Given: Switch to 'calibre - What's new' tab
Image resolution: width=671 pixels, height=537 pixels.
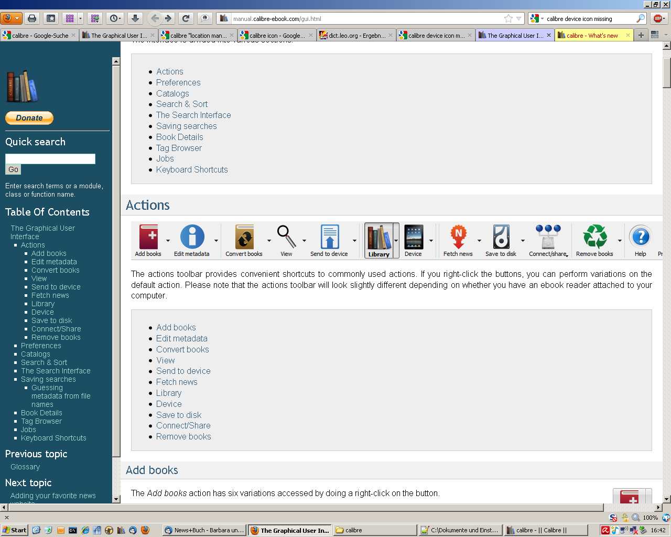Looking at the screenshot, I should pos(593,35).
